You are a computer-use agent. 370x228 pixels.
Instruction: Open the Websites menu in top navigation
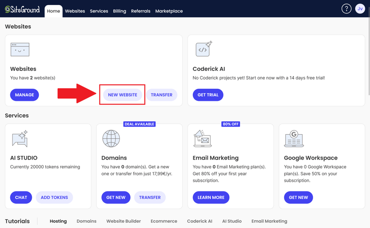tap(75, 11)
